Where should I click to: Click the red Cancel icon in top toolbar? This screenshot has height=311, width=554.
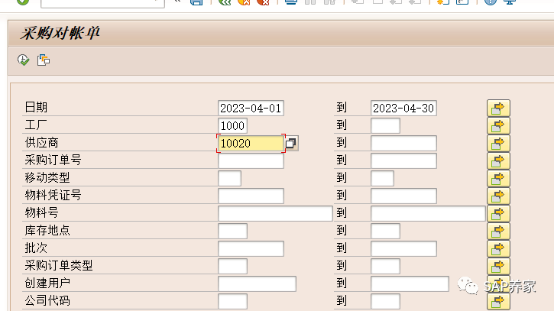click(x=263, y=2)
